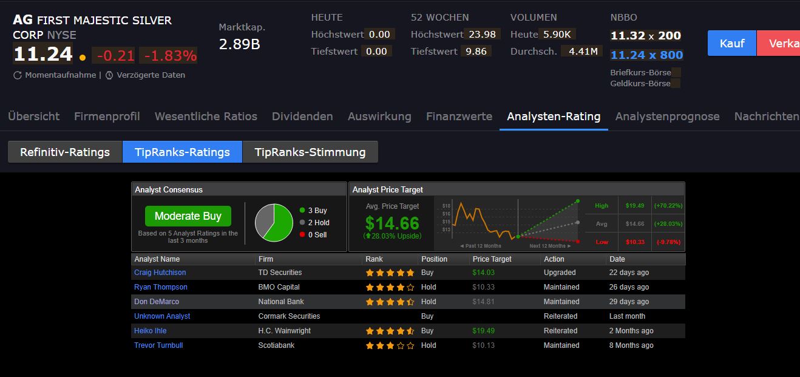The height and width of the screenshot is (377, 800).
Task: Open Ryan Thompson analyst link
Action: point(161,287)
